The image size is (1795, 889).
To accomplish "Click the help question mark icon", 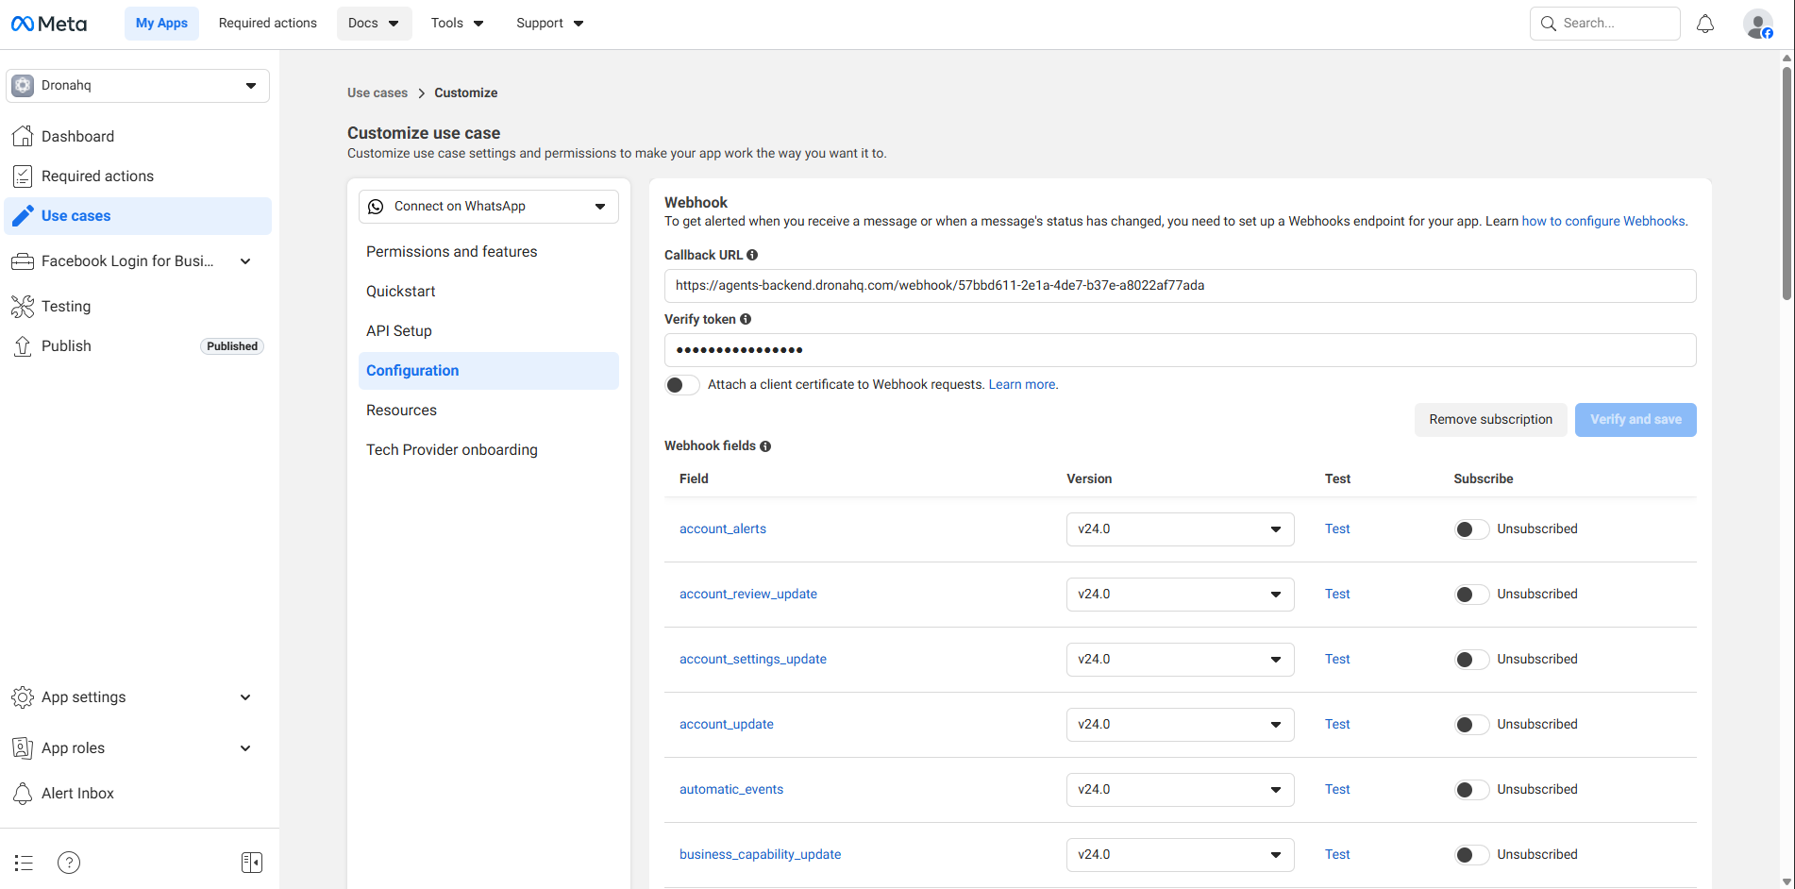I will [x=69, y=863].
